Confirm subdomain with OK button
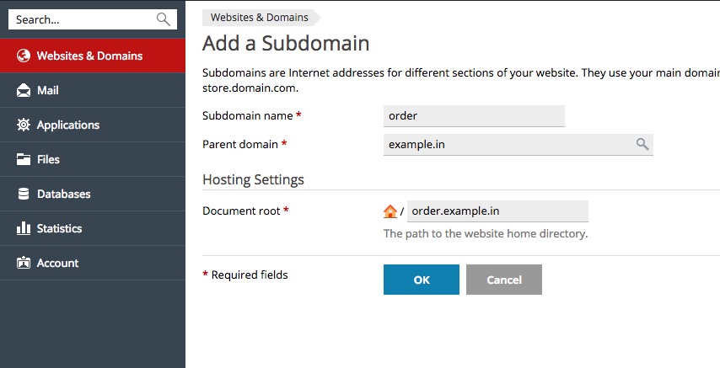This screenshot has width=720, height=368. 421,280
